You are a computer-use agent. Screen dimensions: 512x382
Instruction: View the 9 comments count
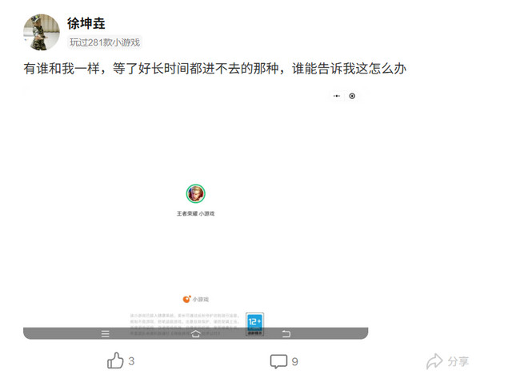click(294, 361)
